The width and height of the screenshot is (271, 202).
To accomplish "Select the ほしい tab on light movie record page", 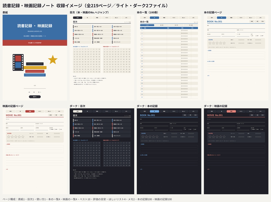I will point(49,111).
